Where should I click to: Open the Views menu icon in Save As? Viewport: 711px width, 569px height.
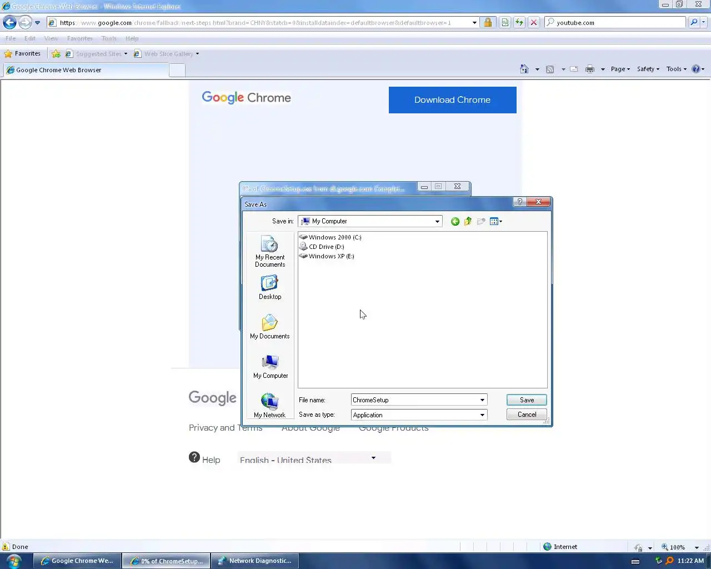coord(495,221)
